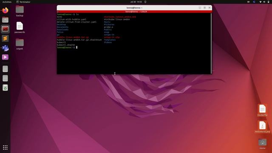Click the notification icon beside the clock
272x153 pixels.
pyautogui.click(x=145, y=2)
